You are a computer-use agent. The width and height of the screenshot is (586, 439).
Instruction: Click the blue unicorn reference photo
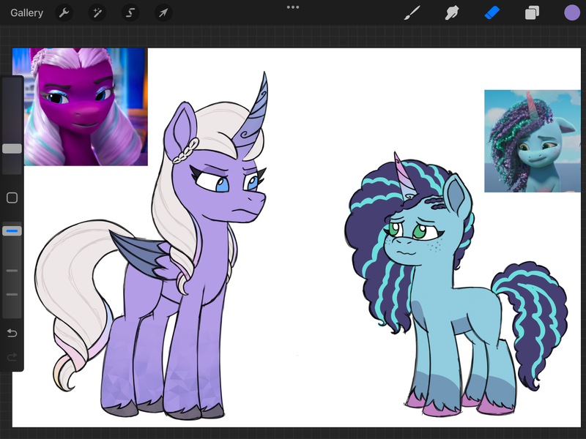[532, 141]
